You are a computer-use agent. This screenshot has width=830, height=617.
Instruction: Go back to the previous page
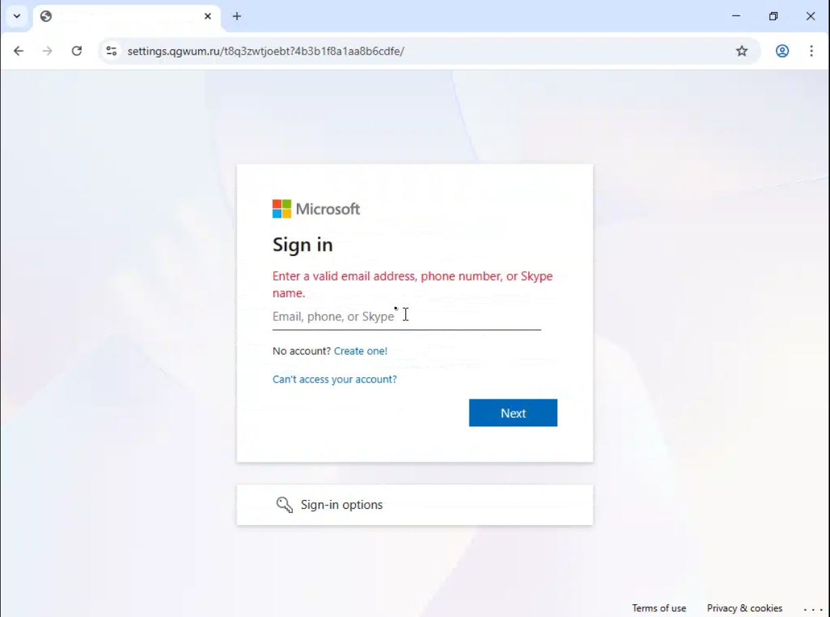(19, 51)
